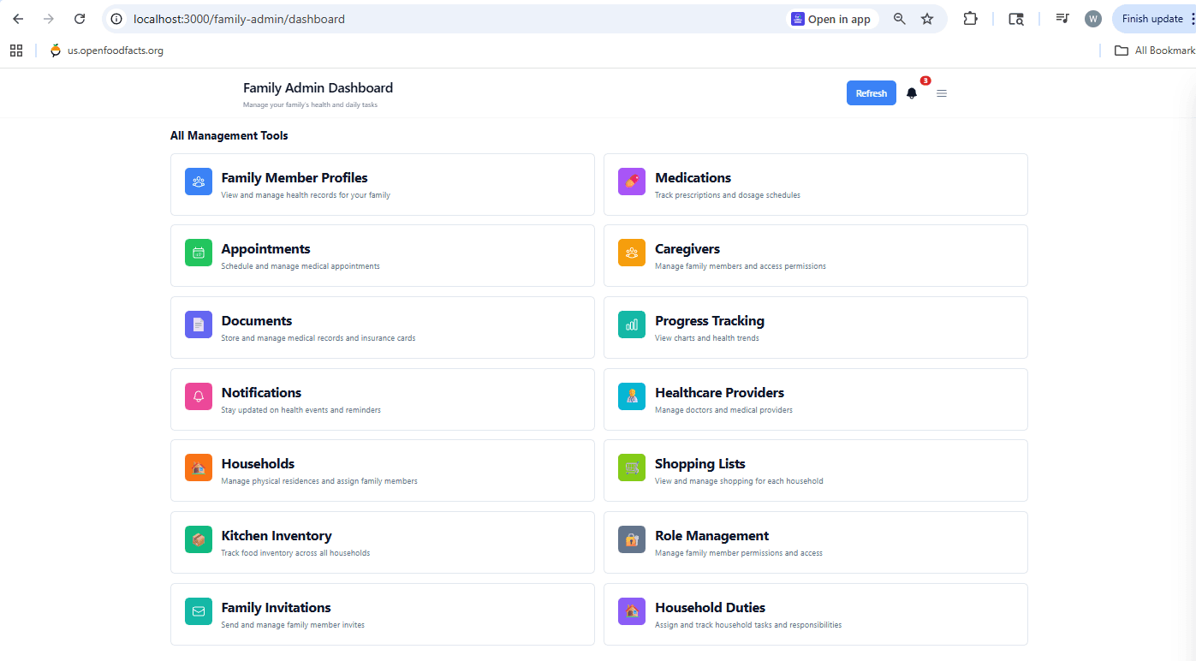
Task: Click the Progress Tracking chart icon
Action: click(631, 325)
